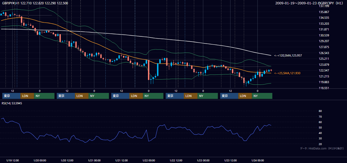The height and width of the screenshot is (163, 347).
Task: Click the RSI scale value 20
Action: point(320,144)
